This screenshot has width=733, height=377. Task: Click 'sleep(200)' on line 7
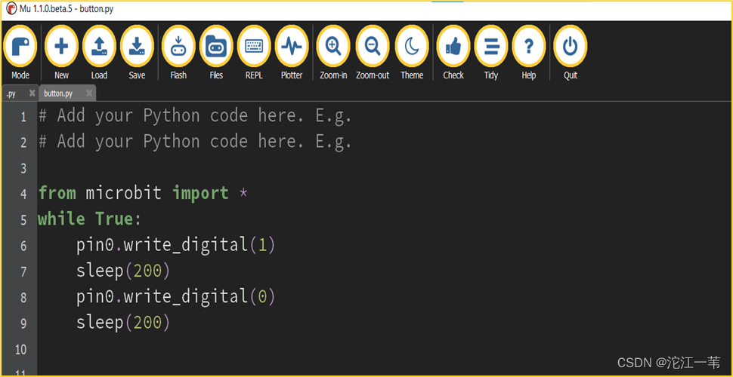click(x=123, y=271)
